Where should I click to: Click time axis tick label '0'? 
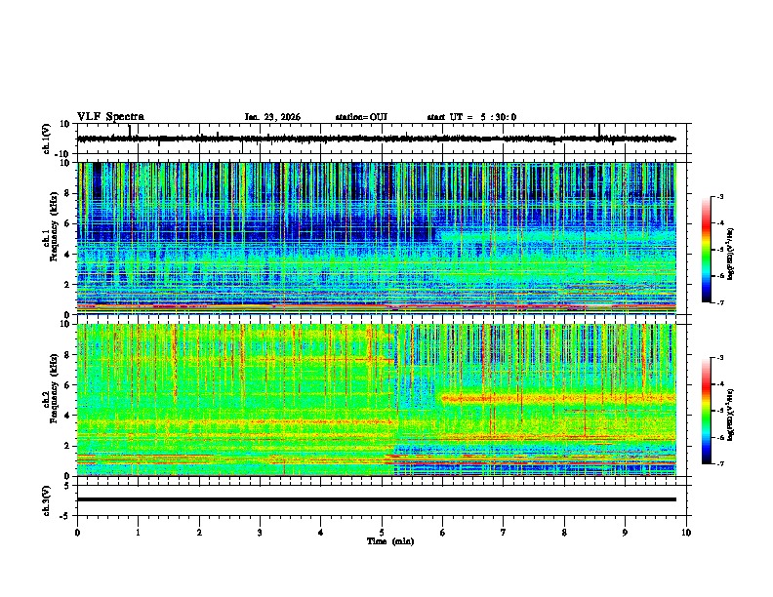(x=77, y=533)
